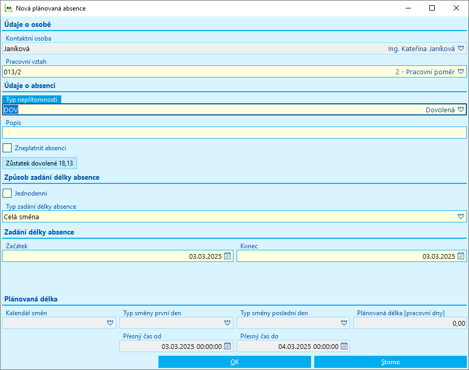Click into the Popis input field
The width and height of the screenshot is (469, 370).
point(234,132)
